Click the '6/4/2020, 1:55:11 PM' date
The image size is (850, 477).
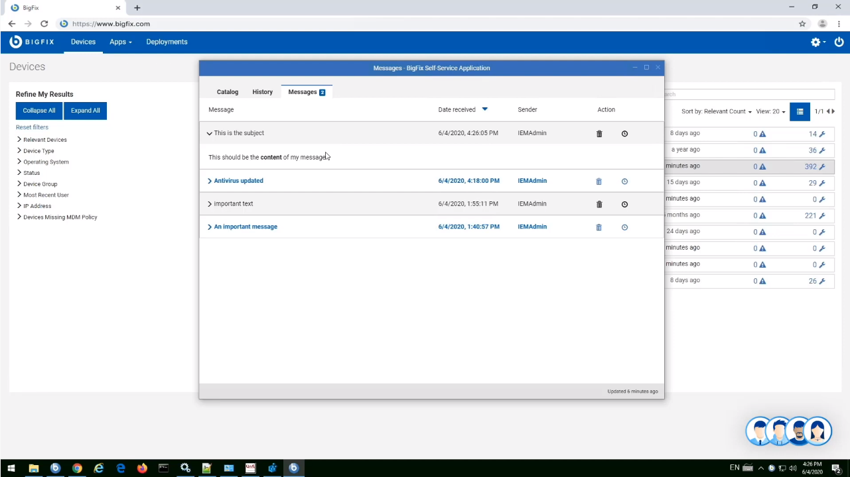(x=468, y=204)
